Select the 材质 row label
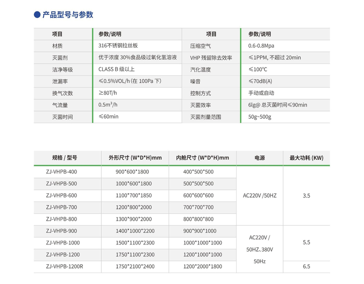The height and width of the screenshot is (284, 364). 57,46
